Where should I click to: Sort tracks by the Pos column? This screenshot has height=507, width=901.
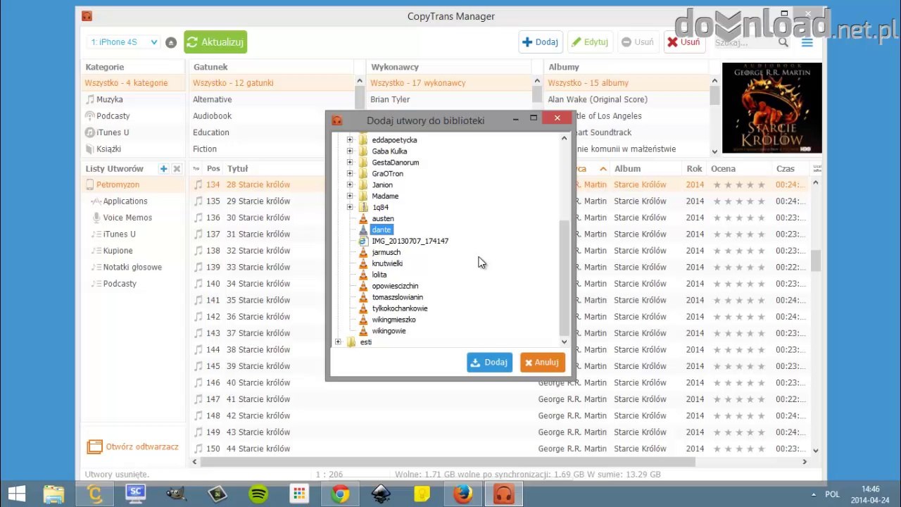coord(213,169)
